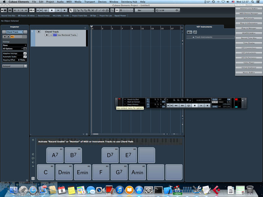Select the Zoom magnifier tool in toolbar
Viewport: 263px width, 197px height.
(89, 10)
